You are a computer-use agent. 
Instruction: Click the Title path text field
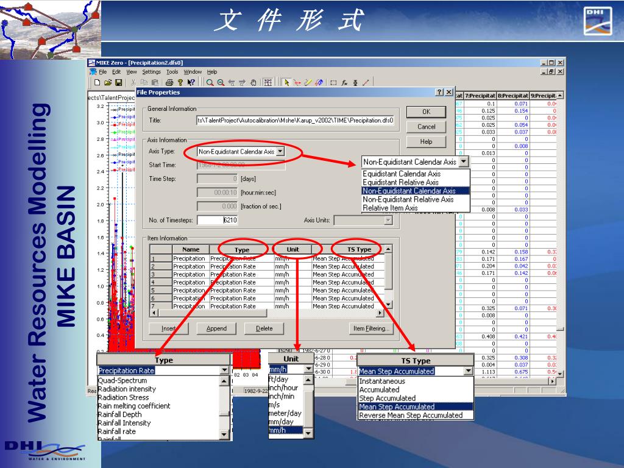(296, 121)
